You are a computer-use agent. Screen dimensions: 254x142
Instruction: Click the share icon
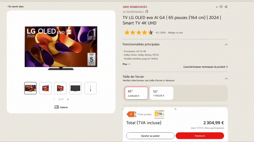click(x=226, y=7)
